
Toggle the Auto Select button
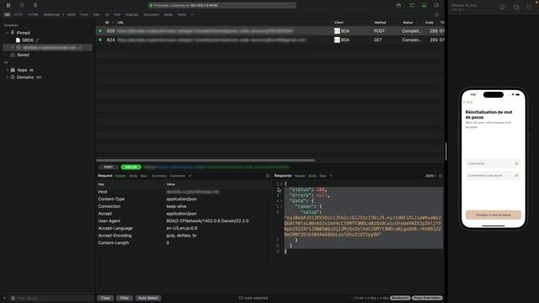pyautogui.click(x=148, y=298)
